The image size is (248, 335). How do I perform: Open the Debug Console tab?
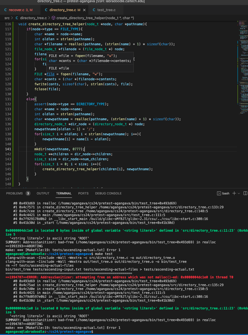click(x=108, y=193)
